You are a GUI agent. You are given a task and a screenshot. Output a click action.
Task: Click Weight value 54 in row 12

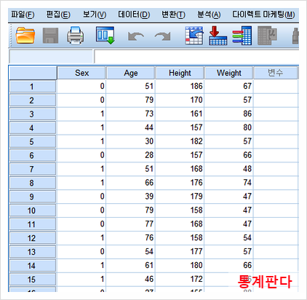(229, 238)
